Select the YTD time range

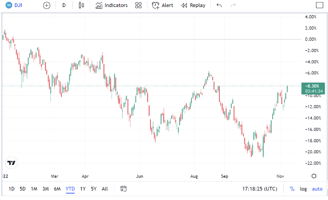click(x=70, y=189)
